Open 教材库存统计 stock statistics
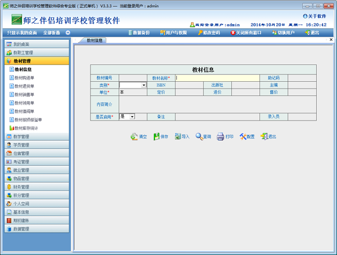337x255 pixels. coord(24,128)
